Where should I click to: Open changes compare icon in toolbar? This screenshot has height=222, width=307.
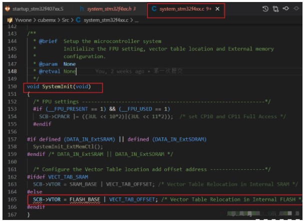(x=275, y=9)
